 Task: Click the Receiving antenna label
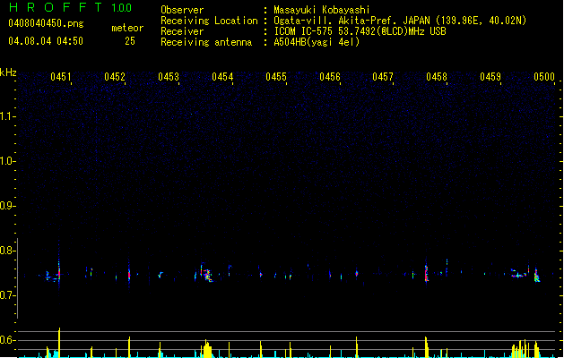[x=206, y=42]
